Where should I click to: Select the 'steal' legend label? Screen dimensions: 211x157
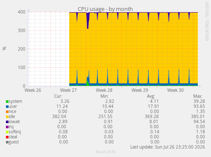(x=13, y=137)
